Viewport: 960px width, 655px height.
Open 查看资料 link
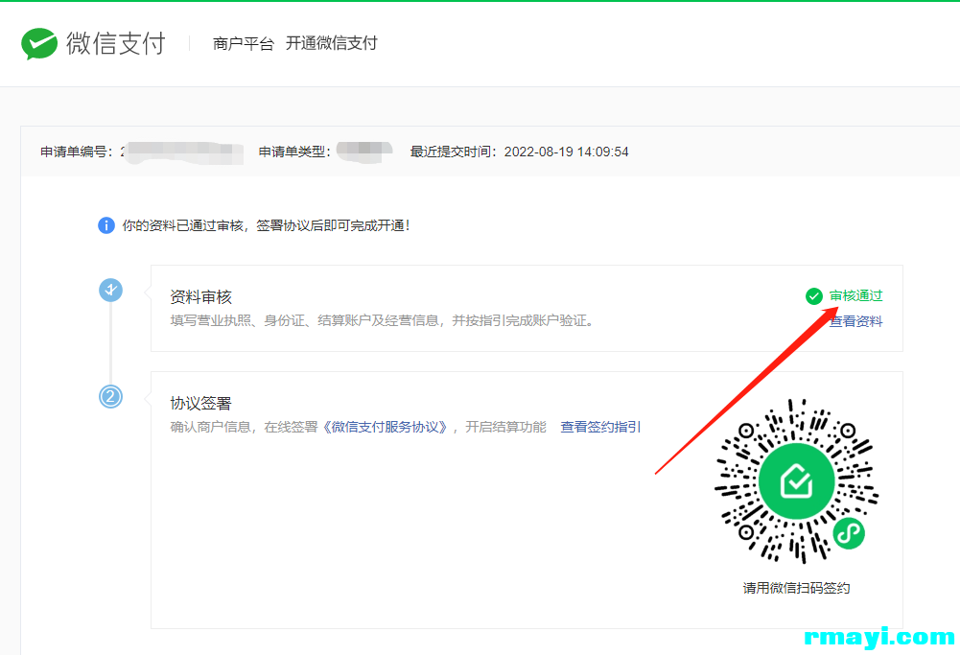[x=855, y=321]
